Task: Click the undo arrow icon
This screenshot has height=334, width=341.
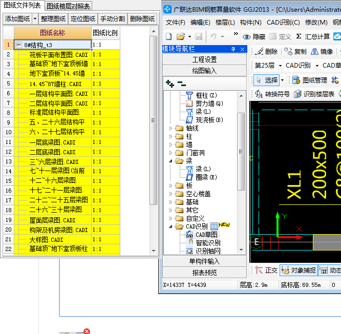Action: click(214, 36)
